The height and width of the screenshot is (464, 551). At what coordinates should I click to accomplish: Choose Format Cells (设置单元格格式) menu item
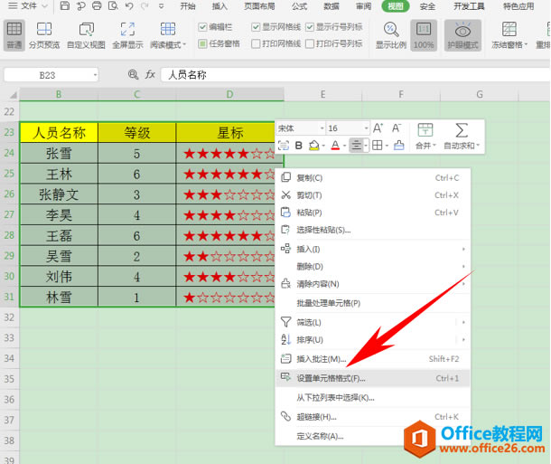point(373,378)
